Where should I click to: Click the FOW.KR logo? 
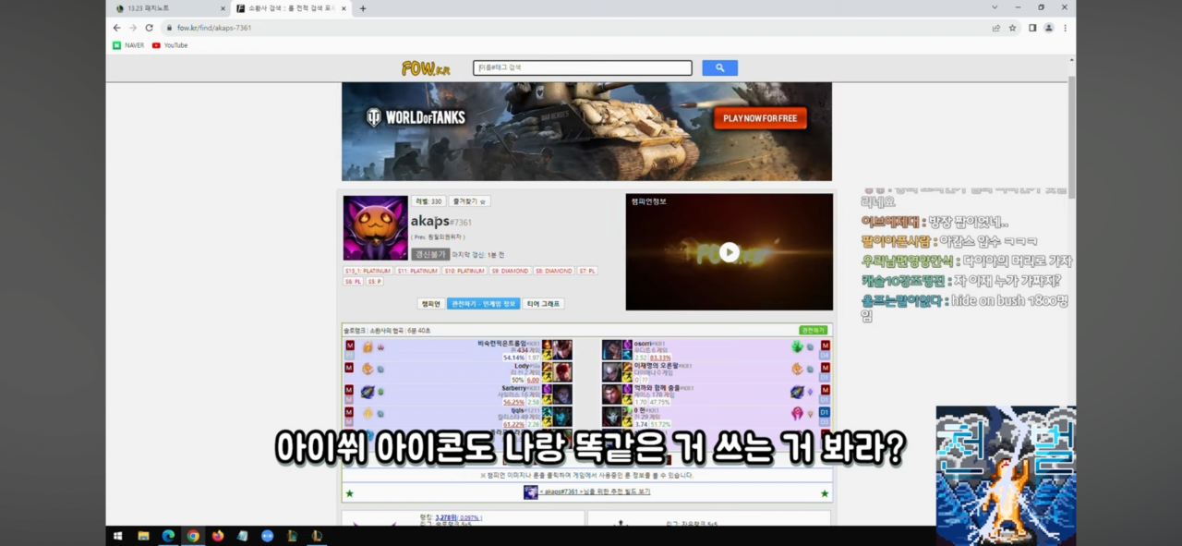click(x=426, y=68)
